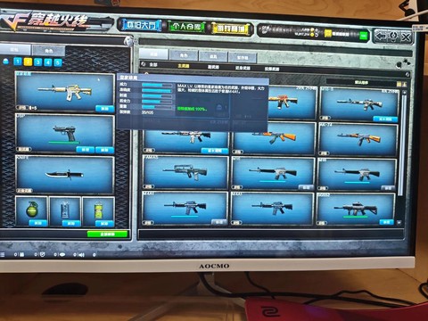Click the speaker icon in the bottom bar
Screen dimensions: 428x321
(x=81, y=255)
